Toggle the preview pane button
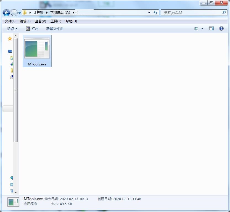Screen dimensions: 230x212 212,28
